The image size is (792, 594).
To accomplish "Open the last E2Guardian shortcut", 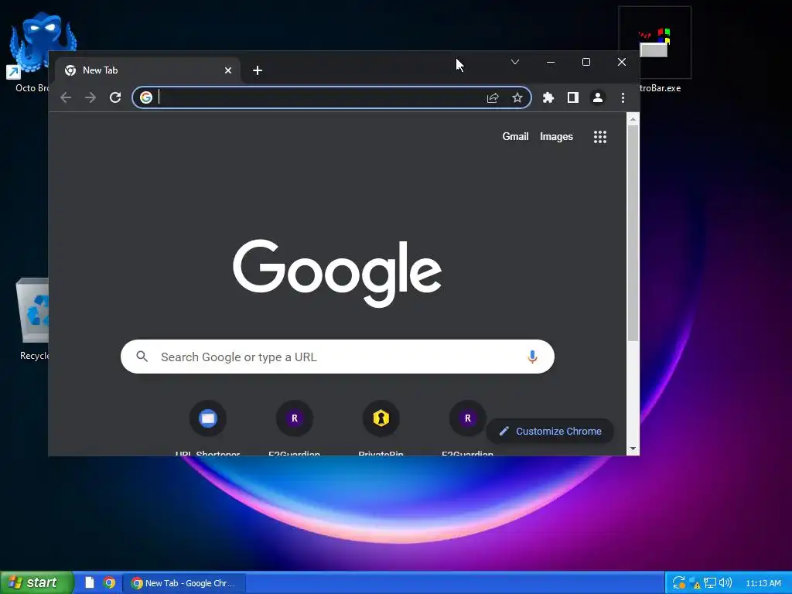I will click(x=468, y=427).
